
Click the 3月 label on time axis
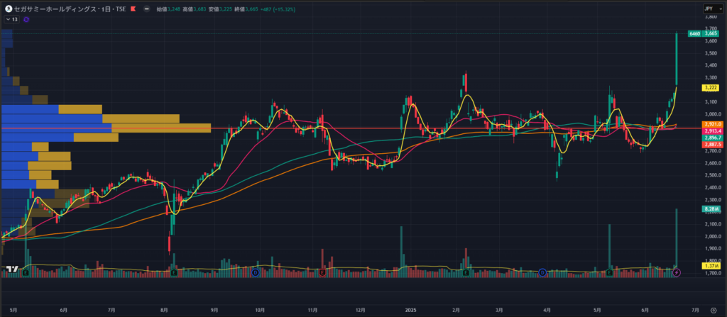pyautogui.click(x=499, y=310)
